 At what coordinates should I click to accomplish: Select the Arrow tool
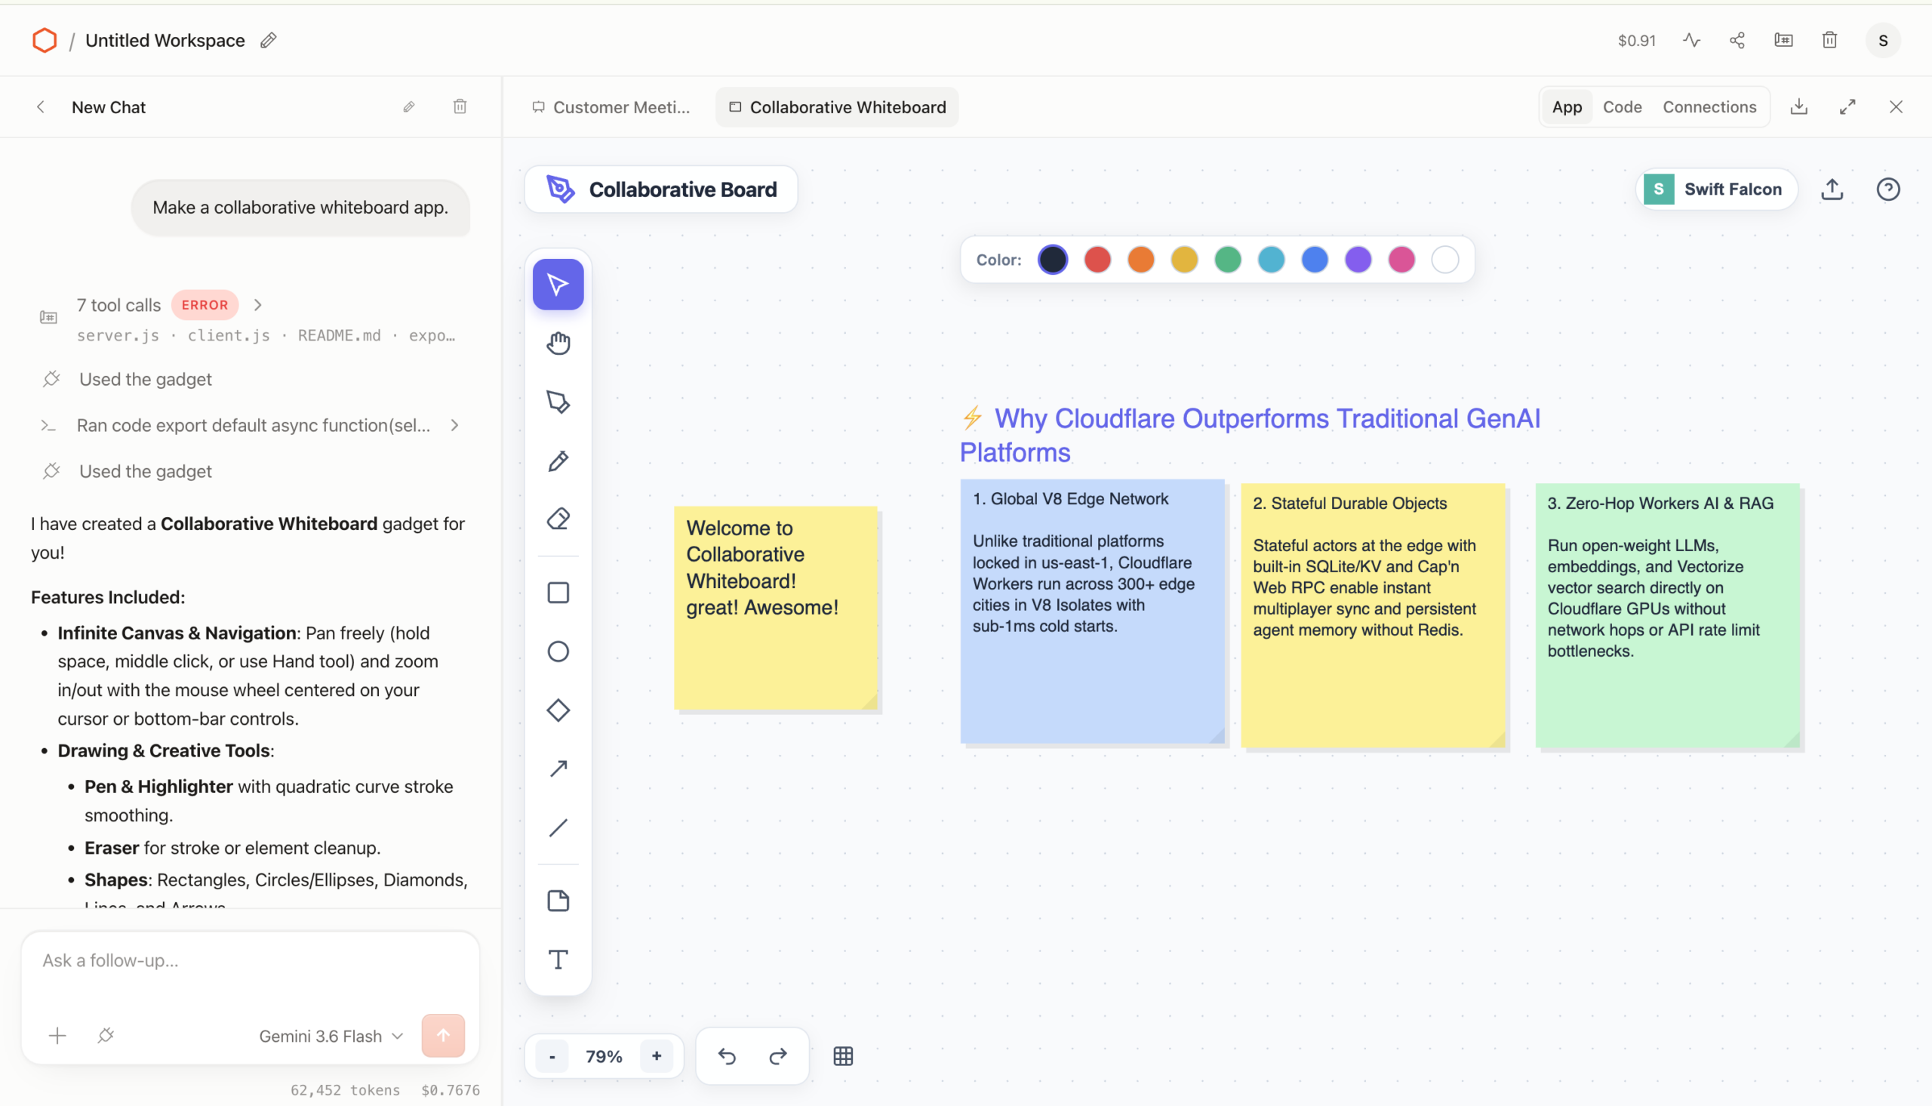(558, 769)
